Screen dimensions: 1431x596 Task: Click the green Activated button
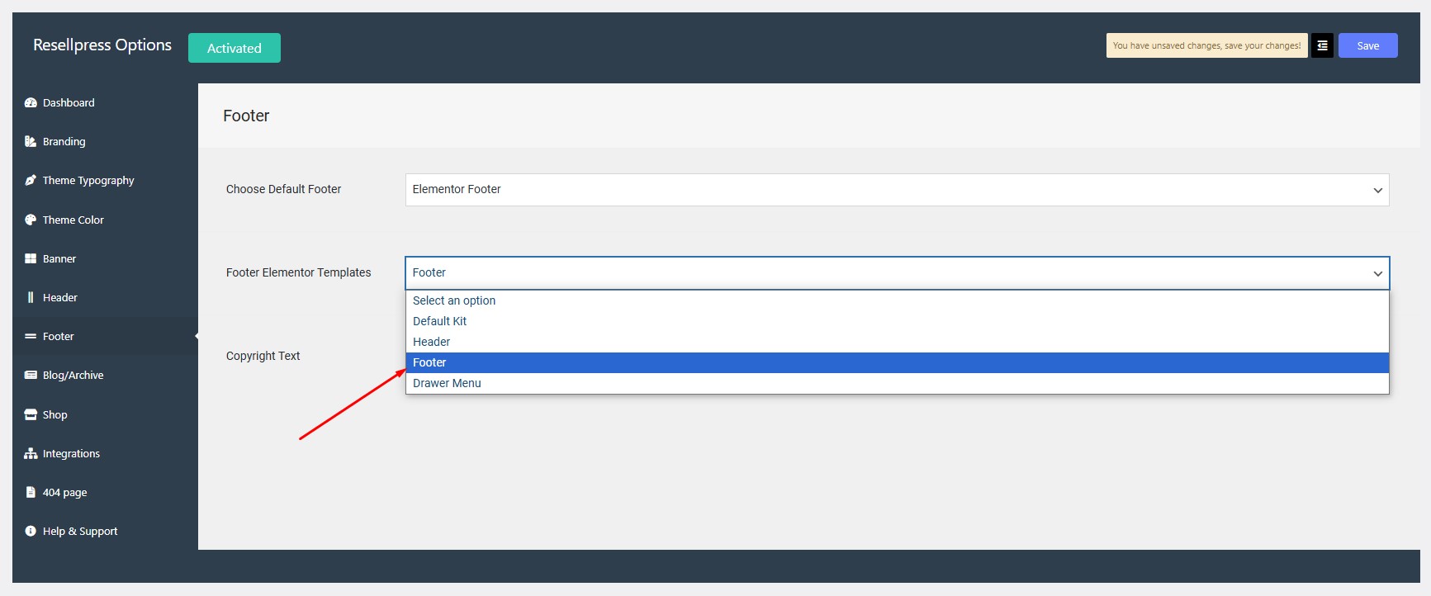coord(234,48)
